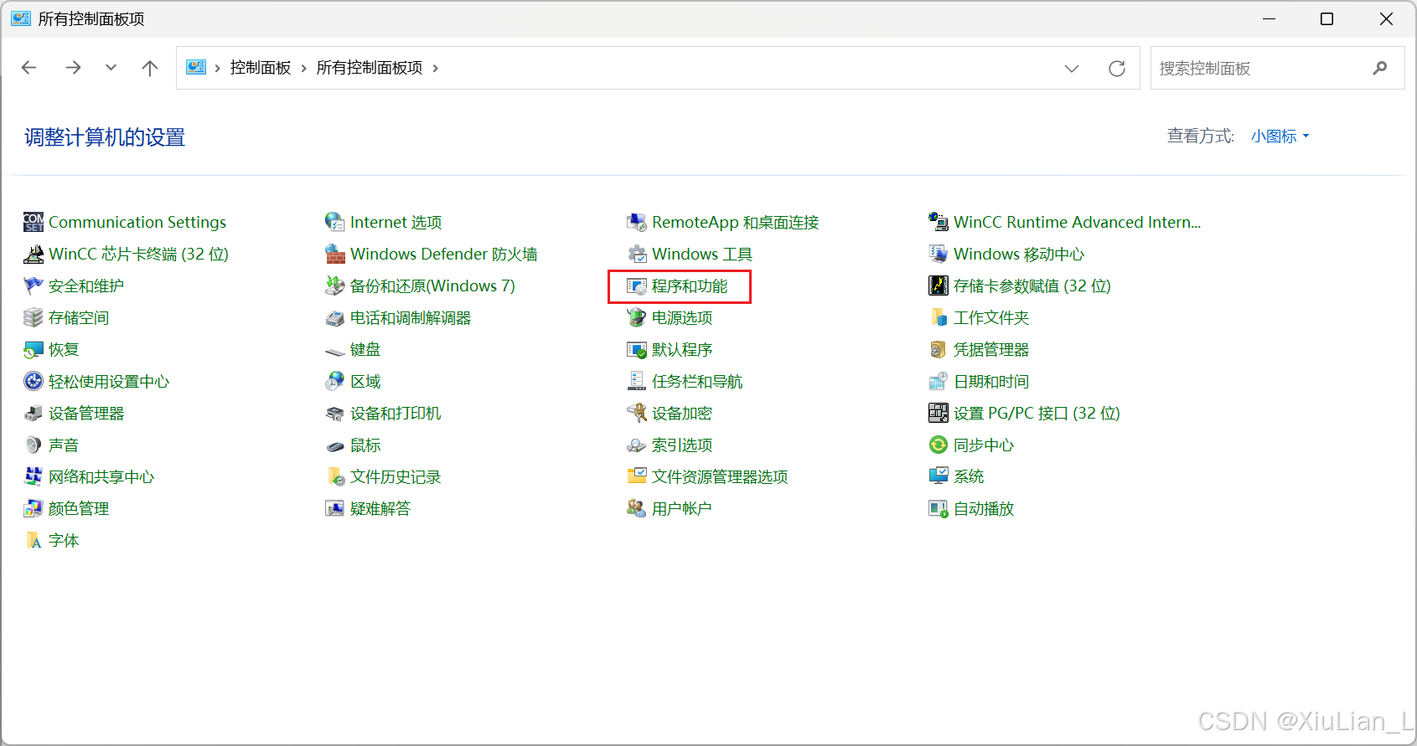Open 文件历史记录 icon
This screenshot has width=1417, height=746.
click(335, 476)
